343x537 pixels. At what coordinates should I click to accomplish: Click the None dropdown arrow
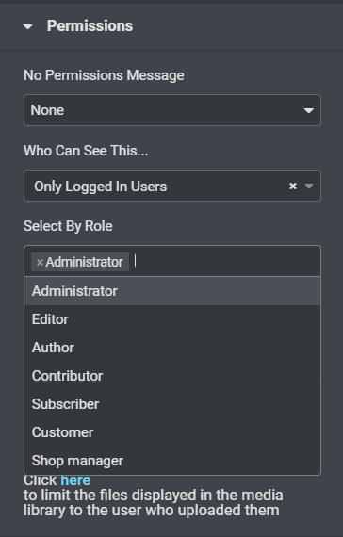(309, 110)
